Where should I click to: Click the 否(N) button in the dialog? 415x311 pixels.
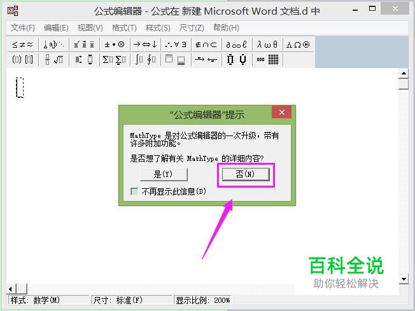246,174
